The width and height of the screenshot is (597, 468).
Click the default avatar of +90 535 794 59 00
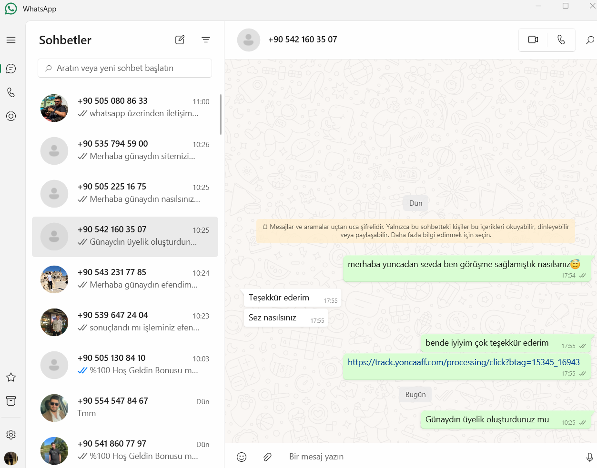[x=54, y=151]
